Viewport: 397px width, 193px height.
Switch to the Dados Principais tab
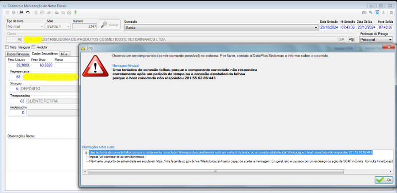pos(18,54)
